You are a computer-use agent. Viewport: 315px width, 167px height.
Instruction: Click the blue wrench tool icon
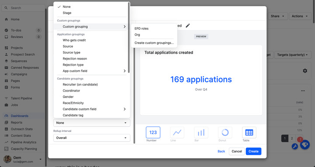[x=295, y=146]
